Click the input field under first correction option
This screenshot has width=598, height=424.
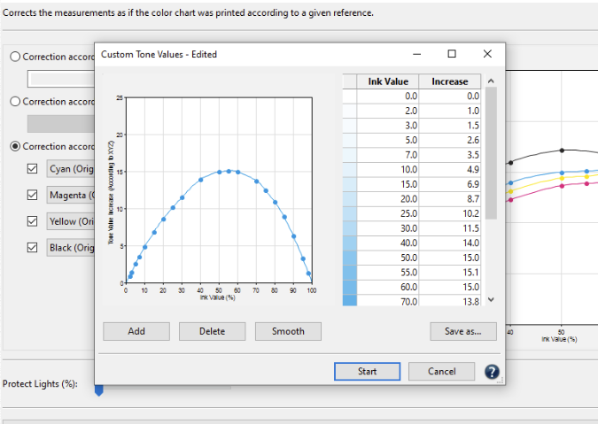[x=61, y=79]
